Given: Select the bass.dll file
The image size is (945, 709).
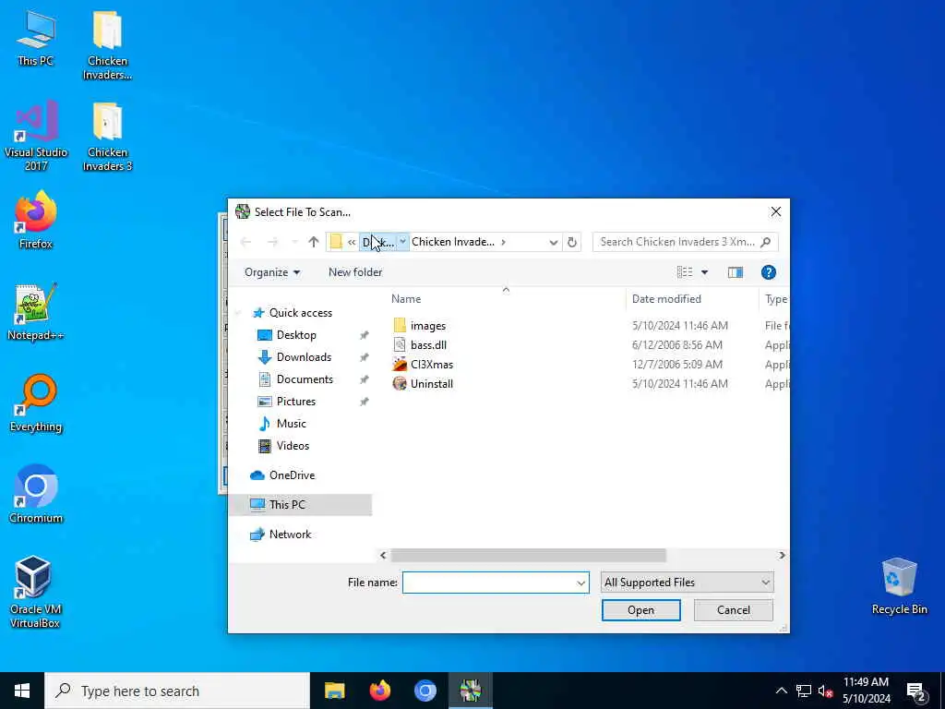Looking at the screenshot, I should pyautogui.click(x=428, y=345).
